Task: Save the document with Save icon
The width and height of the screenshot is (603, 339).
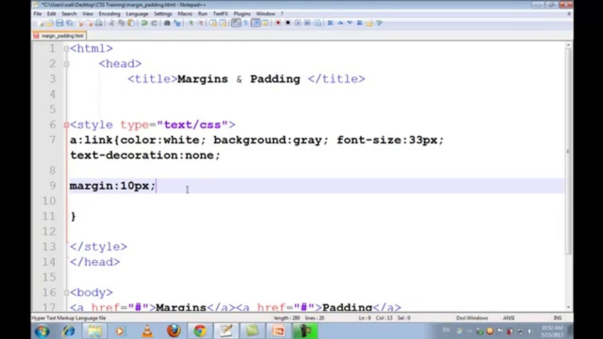Action: 59,23
